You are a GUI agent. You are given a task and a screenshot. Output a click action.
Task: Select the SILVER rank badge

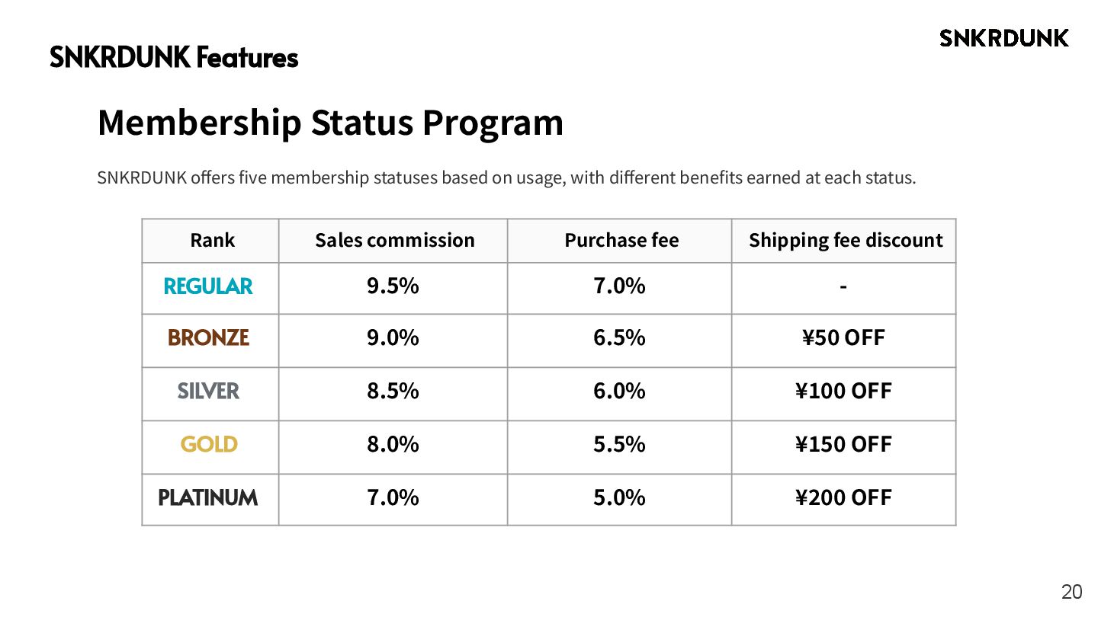tap(208, 391)
